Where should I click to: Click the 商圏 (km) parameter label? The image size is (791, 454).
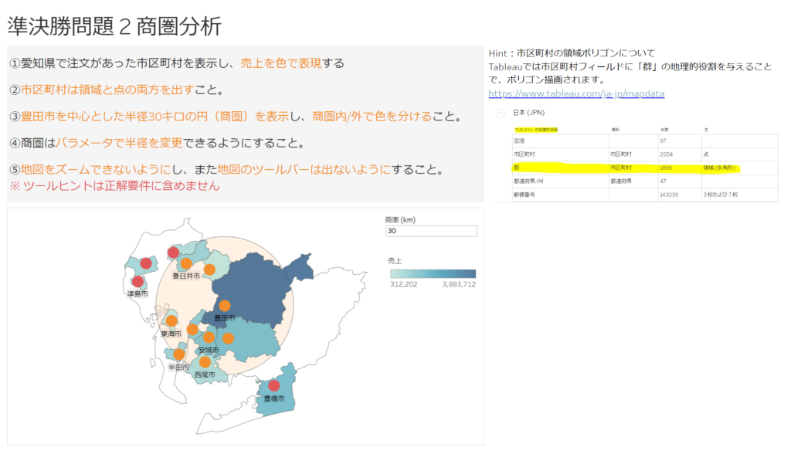[400, 220]
